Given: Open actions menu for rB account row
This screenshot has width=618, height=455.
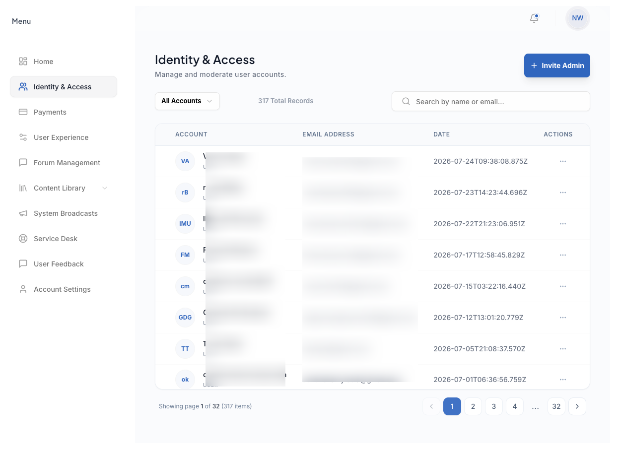Looking at the screenshot, I should click(x=563, y=193).
